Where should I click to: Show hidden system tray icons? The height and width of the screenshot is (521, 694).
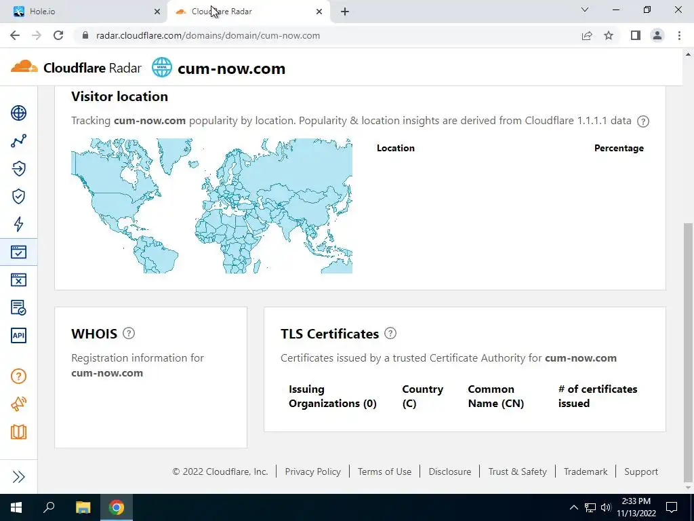coord(573,507)
